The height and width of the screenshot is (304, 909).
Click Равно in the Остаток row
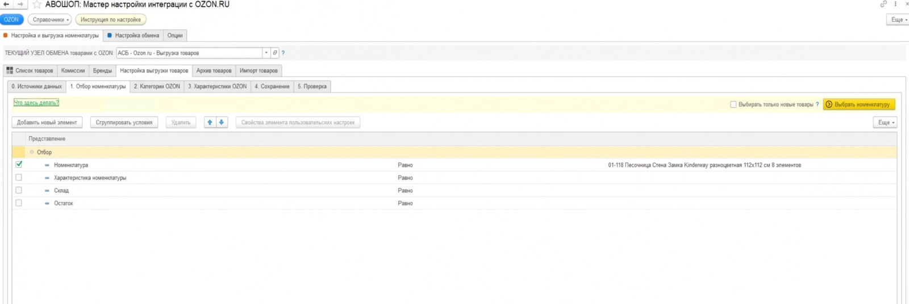pos(405,203)
